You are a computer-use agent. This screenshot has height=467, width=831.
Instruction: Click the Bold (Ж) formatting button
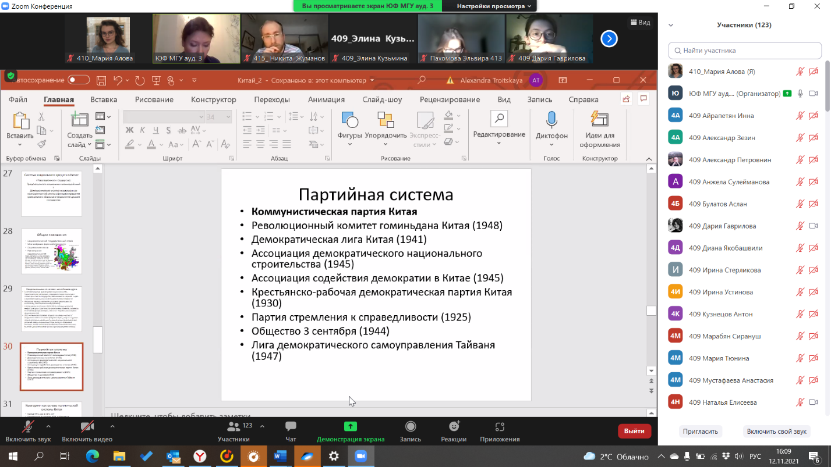(130, 130)
